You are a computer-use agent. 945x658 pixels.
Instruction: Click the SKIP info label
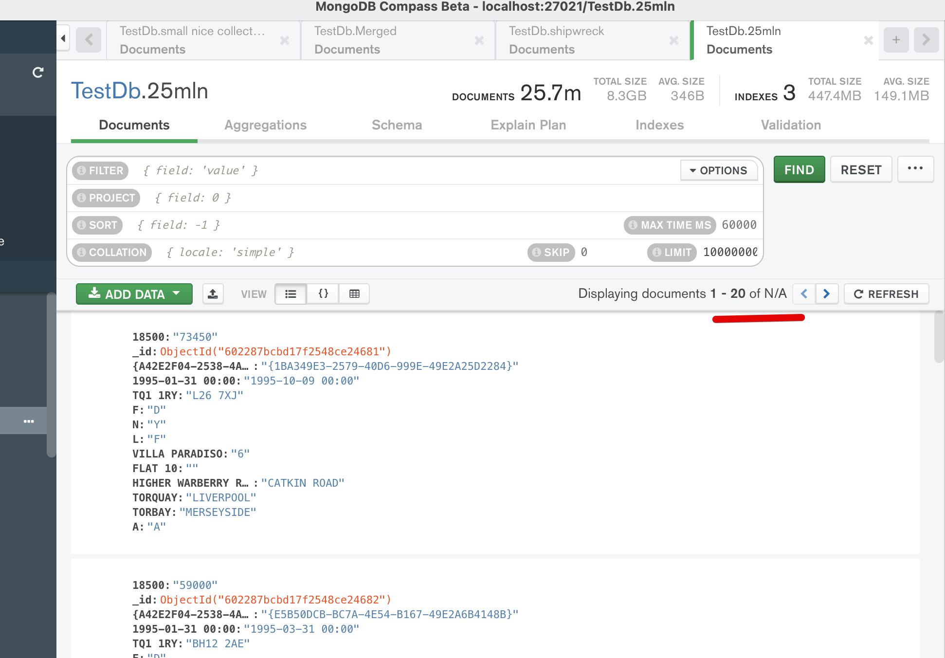[551, 252]
